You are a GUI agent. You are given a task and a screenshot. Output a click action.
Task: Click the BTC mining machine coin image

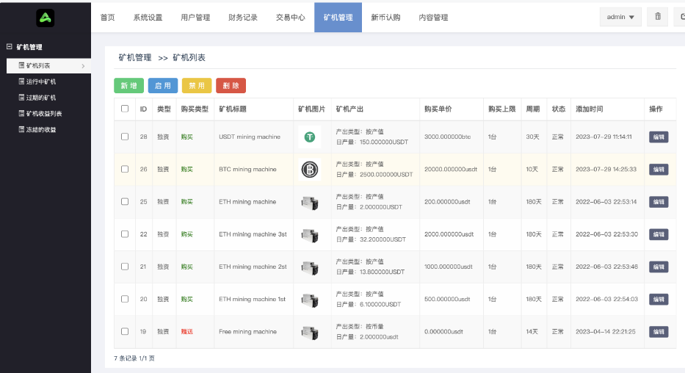coord(310,170)
